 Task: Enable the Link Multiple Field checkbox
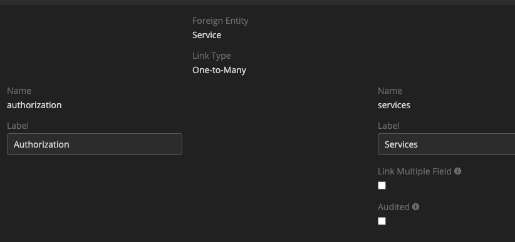(382, 186)
